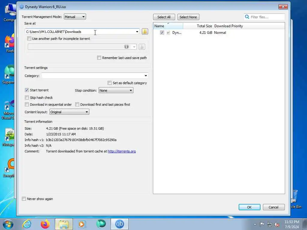The height and width of the screenshot is (230, 307).
Task: Click Normal priority cell for file
Action: [x=220, y=33]
